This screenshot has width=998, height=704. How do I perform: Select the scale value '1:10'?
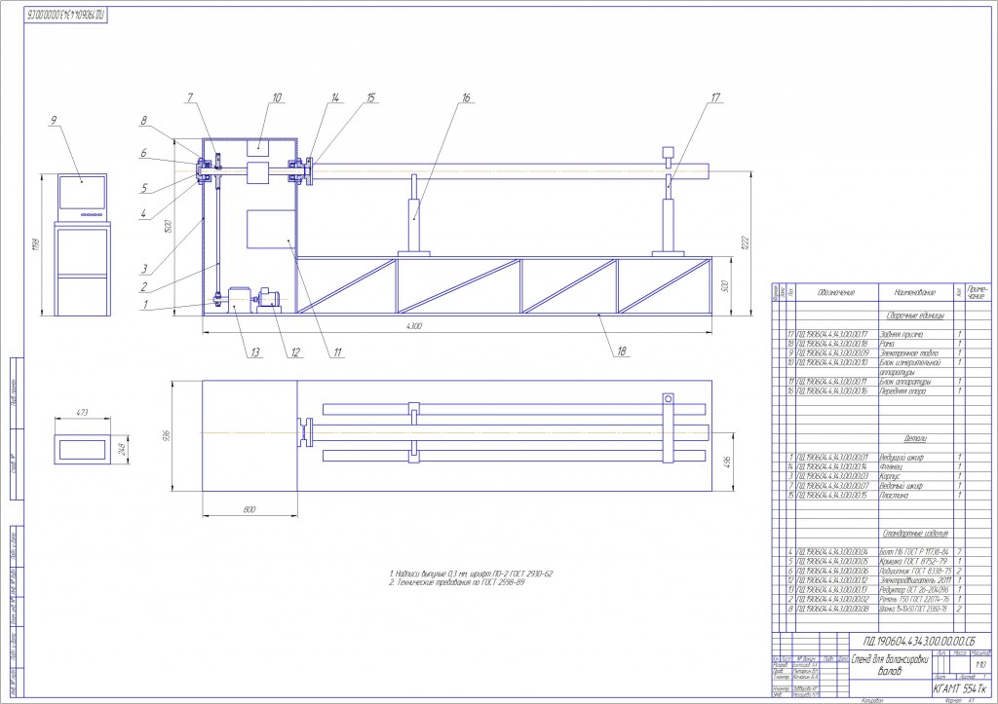(980, 665)
